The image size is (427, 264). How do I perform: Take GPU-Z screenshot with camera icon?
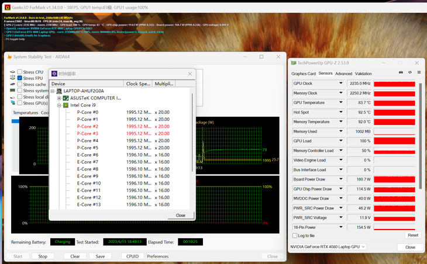tap(401, 72)
